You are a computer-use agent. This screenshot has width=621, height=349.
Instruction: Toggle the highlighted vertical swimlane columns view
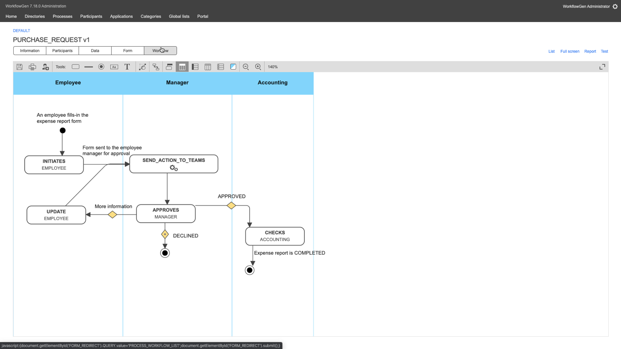182,67
